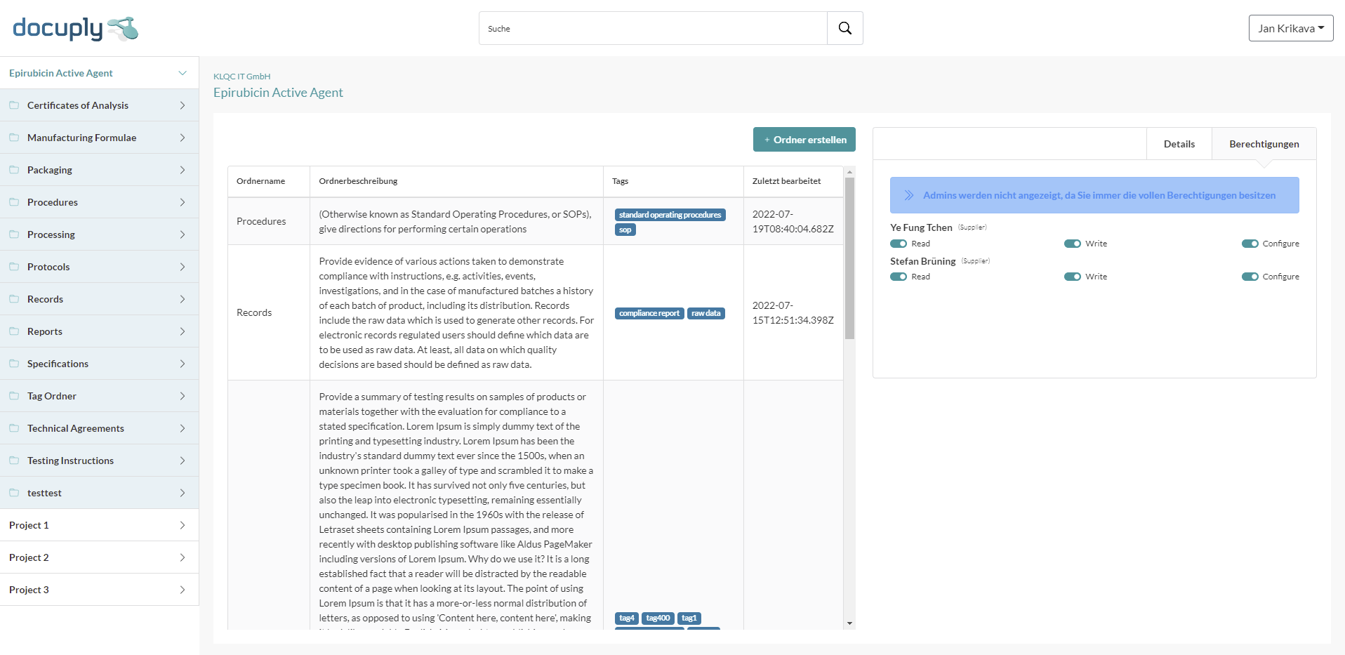The width and height of the screenshot is (1345, 655).
Task: Click folder icon beside testtest
Action: tap(14, 493)
